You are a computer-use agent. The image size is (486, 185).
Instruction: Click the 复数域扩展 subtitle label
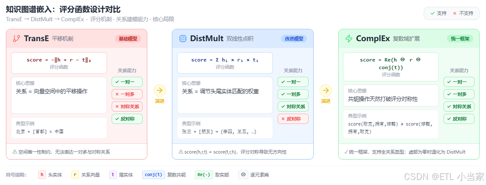click(x=406, y=39)
